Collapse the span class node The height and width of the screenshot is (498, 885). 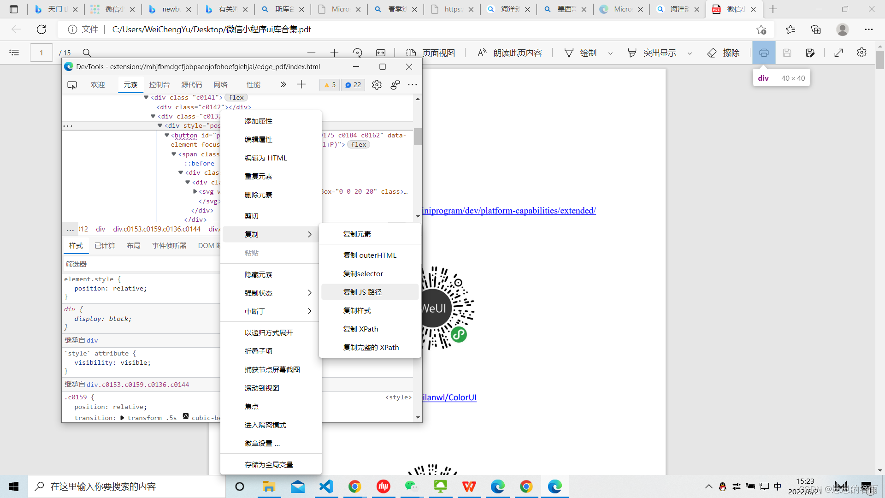point(174,154)
